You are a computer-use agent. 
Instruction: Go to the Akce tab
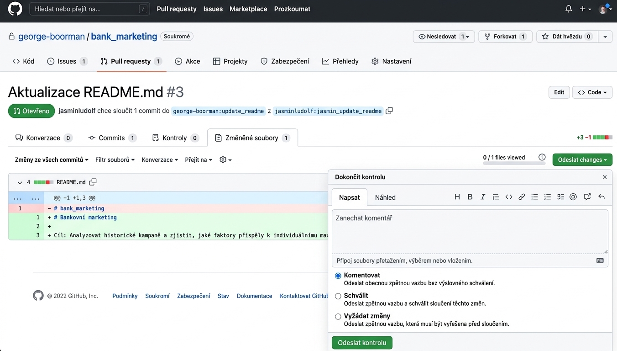188,61
